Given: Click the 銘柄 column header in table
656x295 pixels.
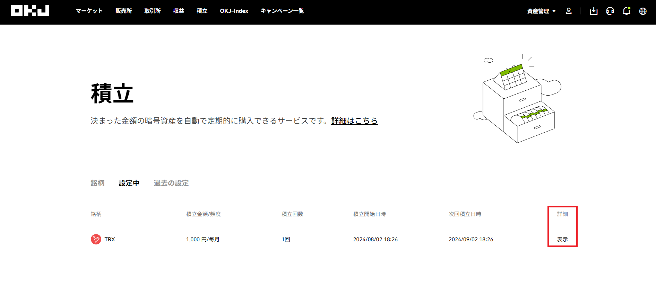Looking at the screenshot, I should click(96, 214).
